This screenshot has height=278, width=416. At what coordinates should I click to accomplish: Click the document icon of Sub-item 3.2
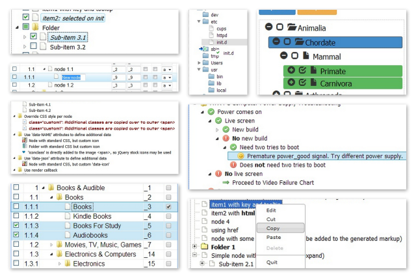[x=43, y=46]
